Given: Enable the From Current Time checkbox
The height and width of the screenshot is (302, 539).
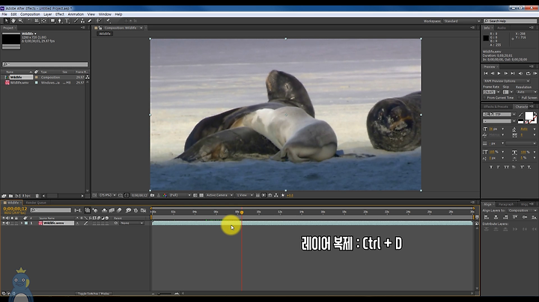Looking at the screenshot, I should click(484, 98).
